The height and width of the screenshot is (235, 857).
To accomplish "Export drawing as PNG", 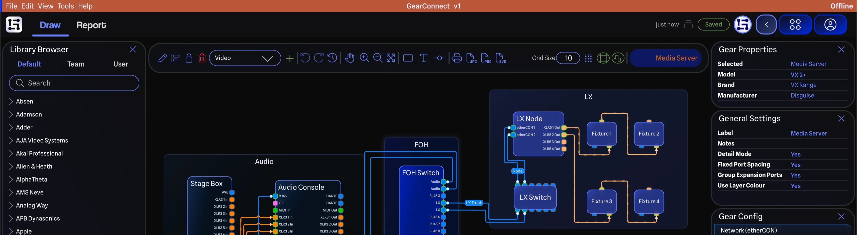I will tap(486, 58).
